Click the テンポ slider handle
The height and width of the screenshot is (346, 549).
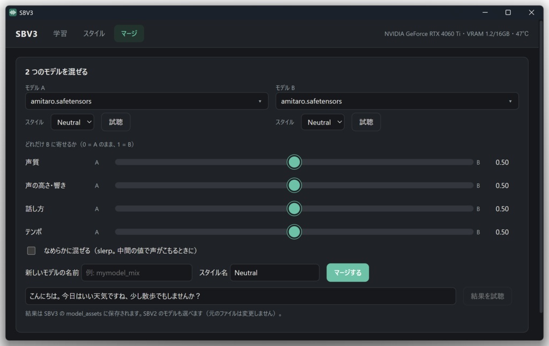(x=294, y=232)
